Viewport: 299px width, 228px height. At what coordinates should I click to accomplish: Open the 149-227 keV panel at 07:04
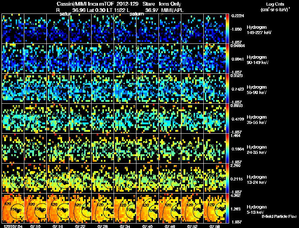click(13, 28)
